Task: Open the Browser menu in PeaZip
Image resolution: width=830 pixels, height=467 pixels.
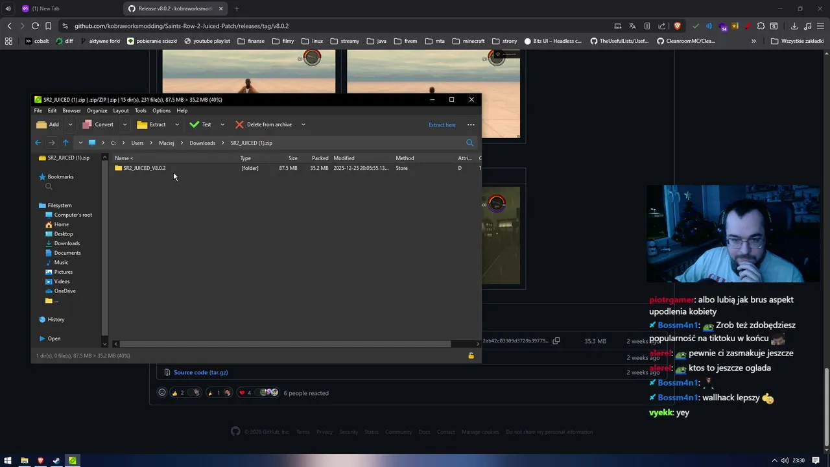Action: [x=71, y=111]
